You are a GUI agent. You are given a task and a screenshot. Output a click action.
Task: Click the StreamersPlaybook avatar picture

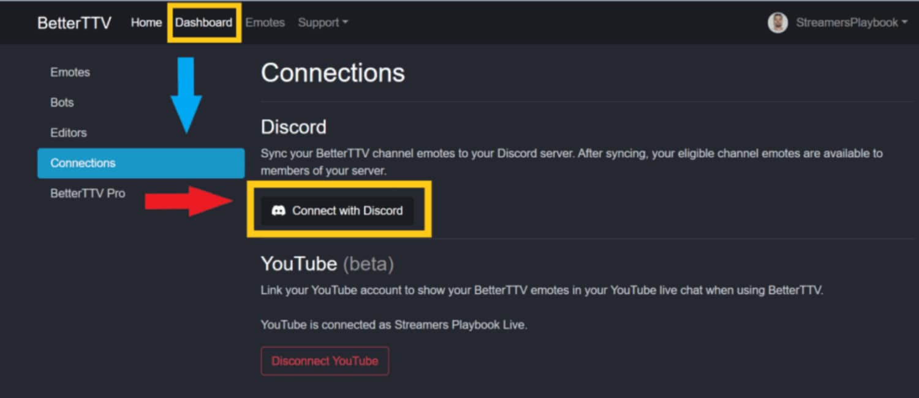(777, 23)
